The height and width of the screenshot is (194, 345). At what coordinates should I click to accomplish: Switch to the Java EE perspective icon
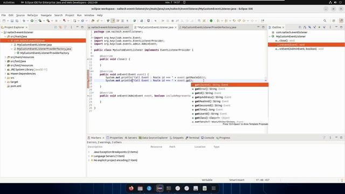click(341, 20)
